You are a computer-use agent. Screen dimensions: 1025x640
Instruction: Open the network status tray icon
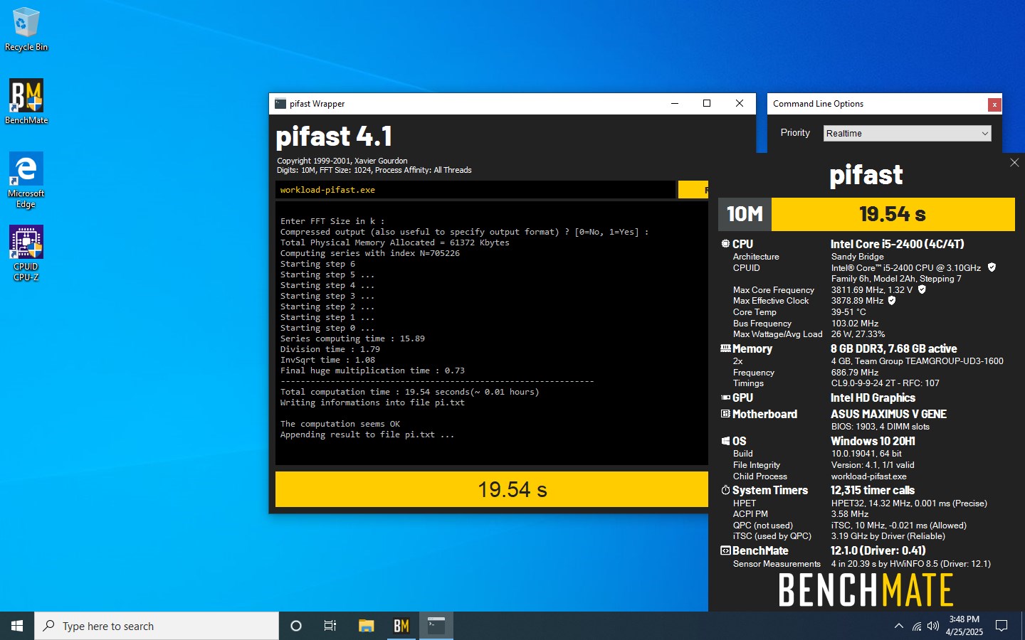tap(917, 626)
